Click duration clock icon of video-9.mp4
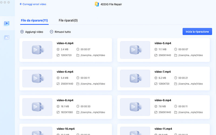This screenshot has width=216, height=135. pyautogui.click(x=176, y=106)
